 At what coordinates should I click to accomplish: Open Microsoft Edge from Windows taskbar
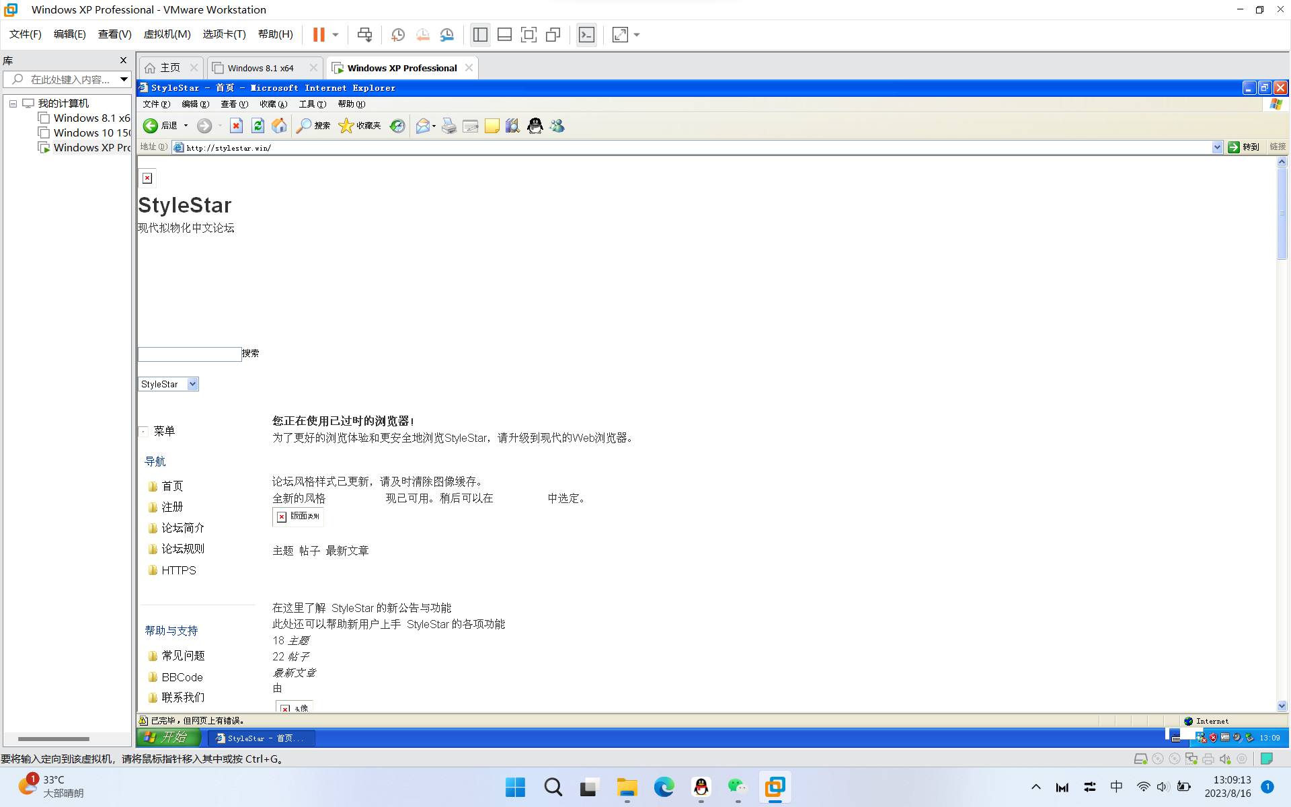coord(664,787)
